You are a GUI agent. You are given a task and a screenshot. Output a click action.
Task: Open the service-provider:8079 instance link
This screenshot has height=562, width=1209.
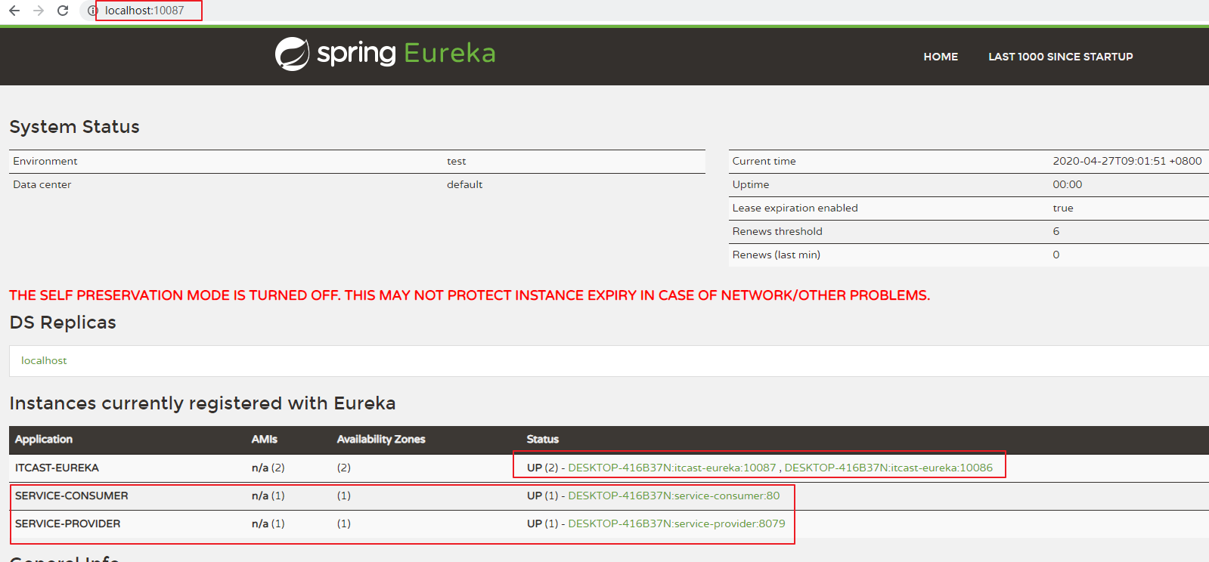coord(677,523)
